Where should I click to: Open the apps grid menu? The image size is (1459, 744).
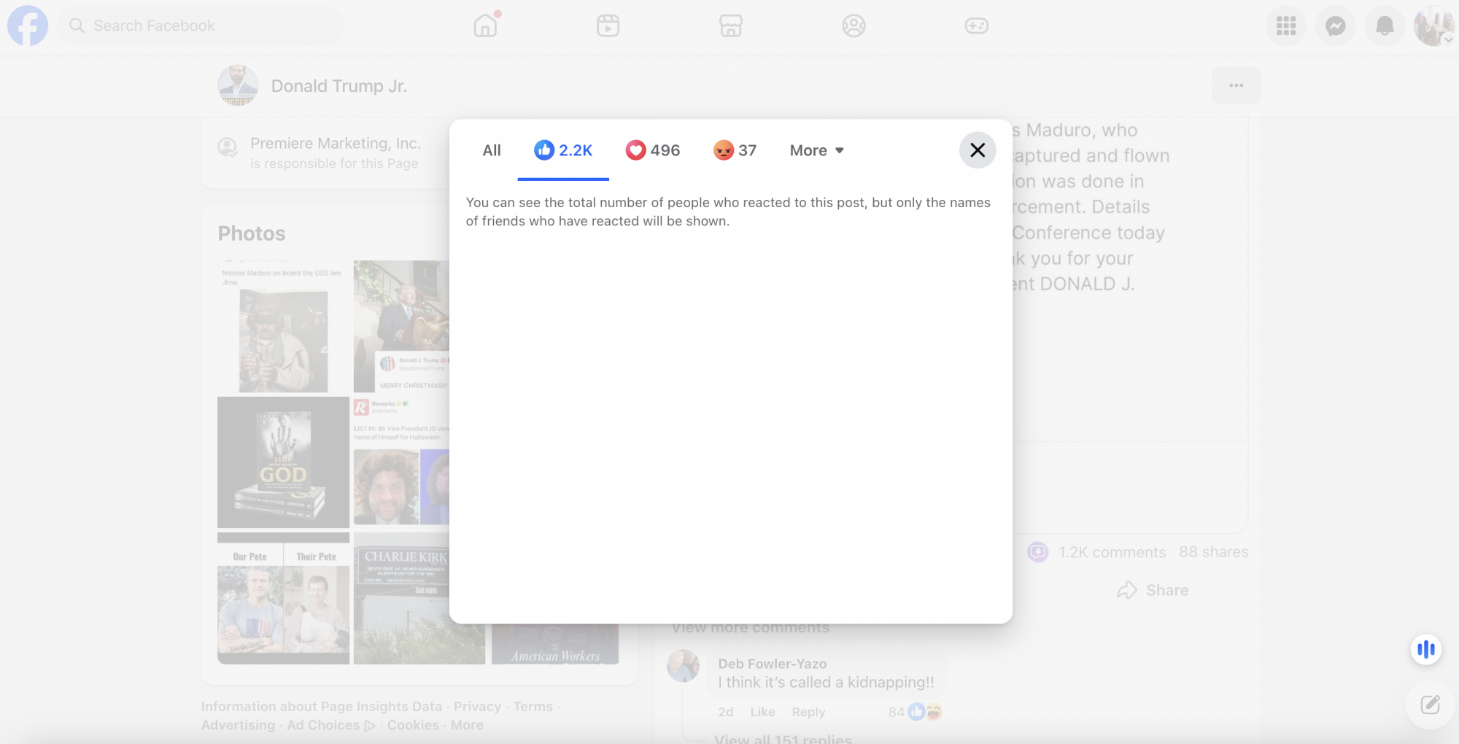point(1286,26)
